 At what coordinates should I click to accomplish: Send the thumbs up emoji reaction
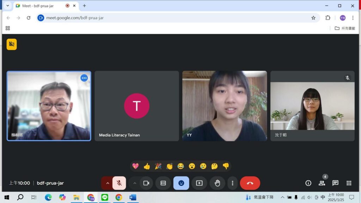[x=147, y=166]
